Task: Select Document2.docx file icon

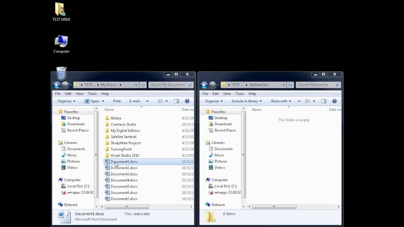Action: coord(107,168)
